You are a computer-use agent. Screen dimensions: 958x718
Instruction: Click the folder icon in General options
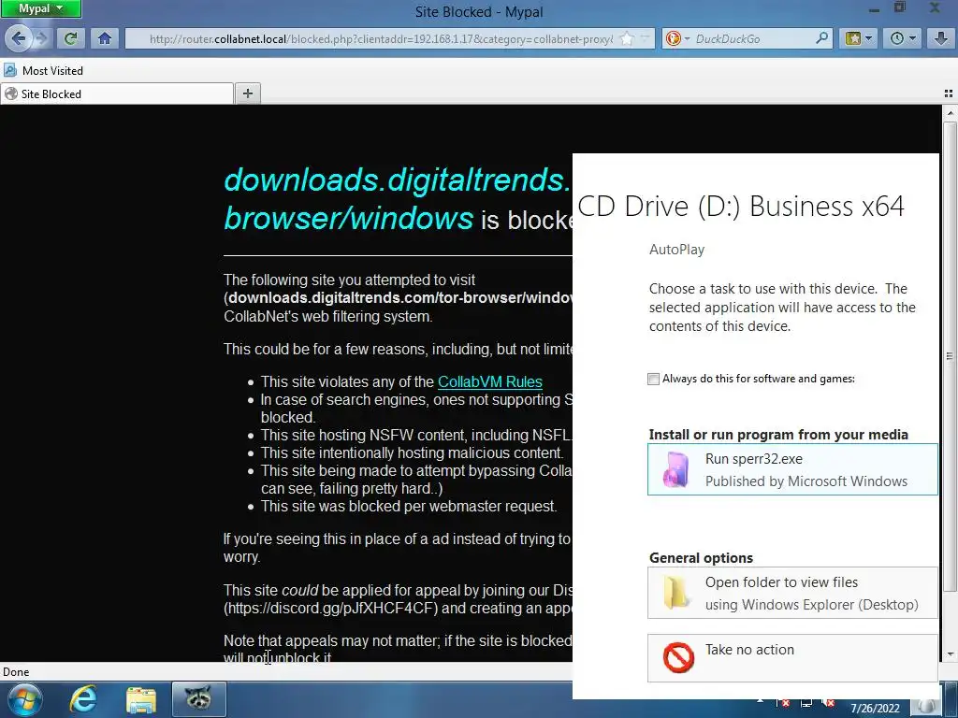677,592
